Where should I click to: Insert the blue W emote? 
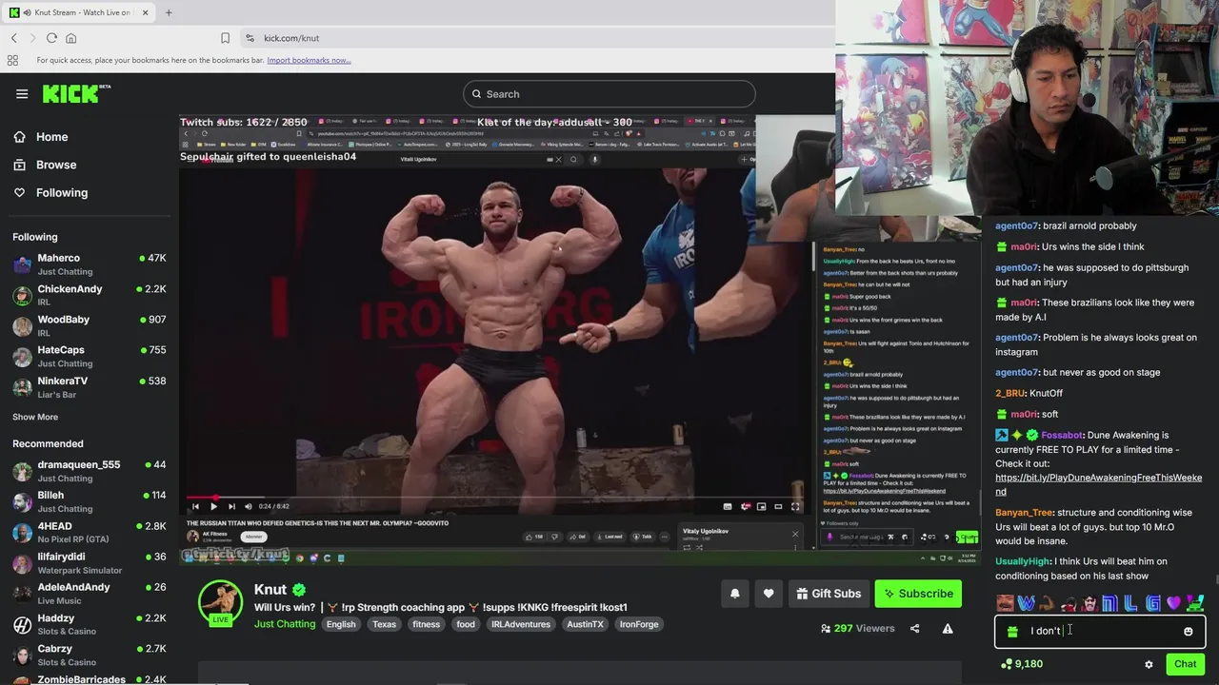click(1026, 603)
